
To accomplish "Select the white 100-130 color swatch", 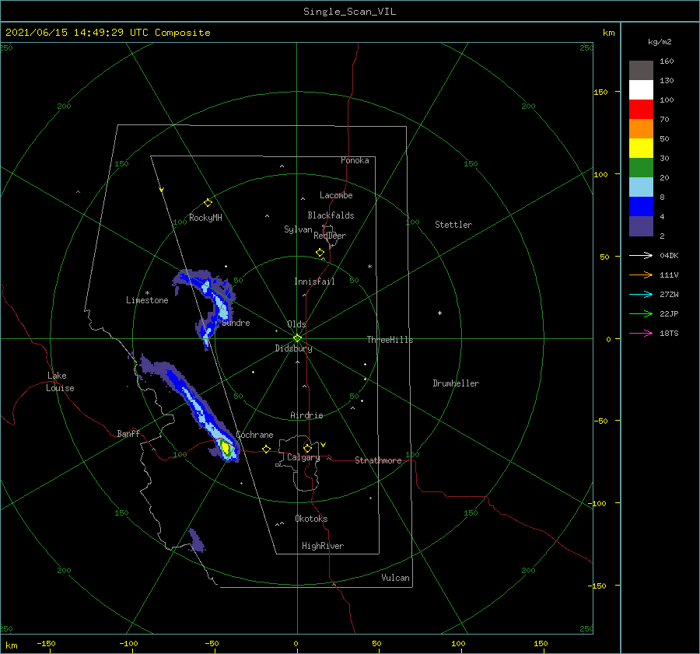I will click(x=641, y=89).
